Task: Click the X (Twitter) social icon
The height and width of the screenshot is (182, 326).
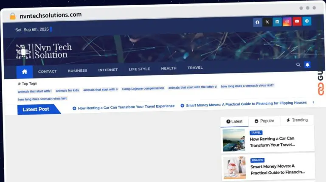Action: [267, 22]
